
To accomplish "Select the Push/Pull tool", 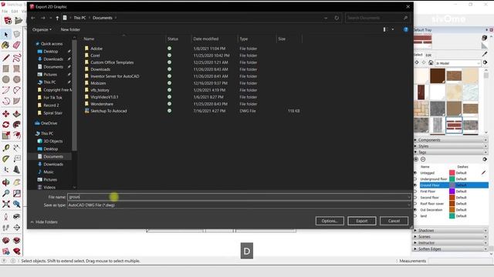I will coord(17,114).
